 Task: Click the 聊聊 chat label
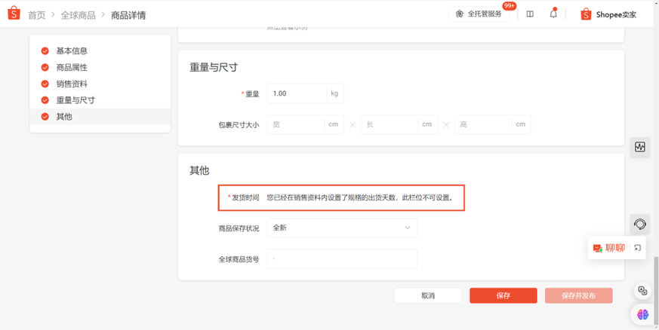coord(615,248)
